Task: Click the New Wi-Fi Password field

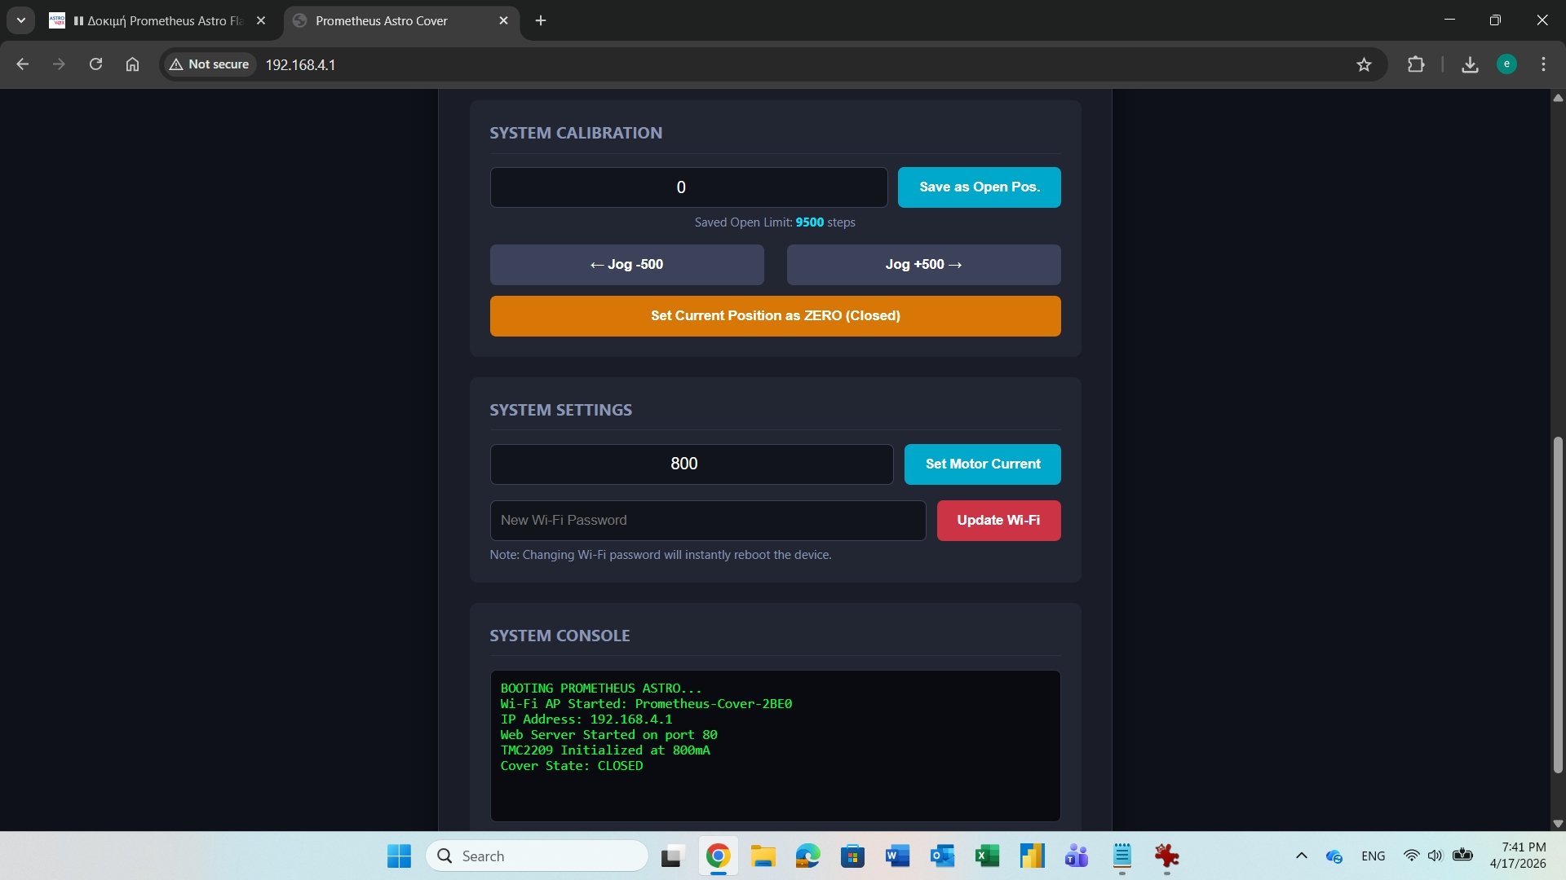Action: click(x=707, y=521)
